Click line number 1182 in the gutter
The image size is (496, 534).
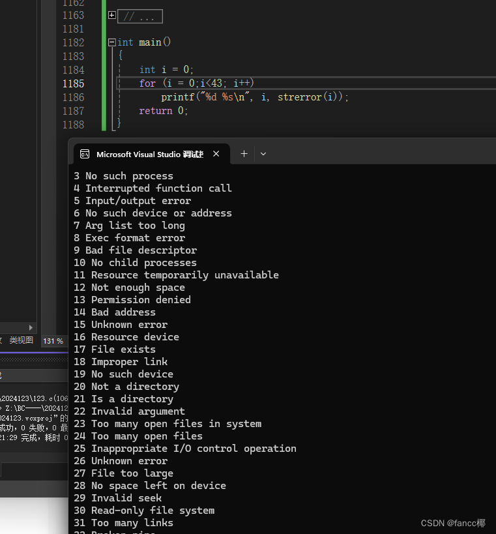pos(73,42)
